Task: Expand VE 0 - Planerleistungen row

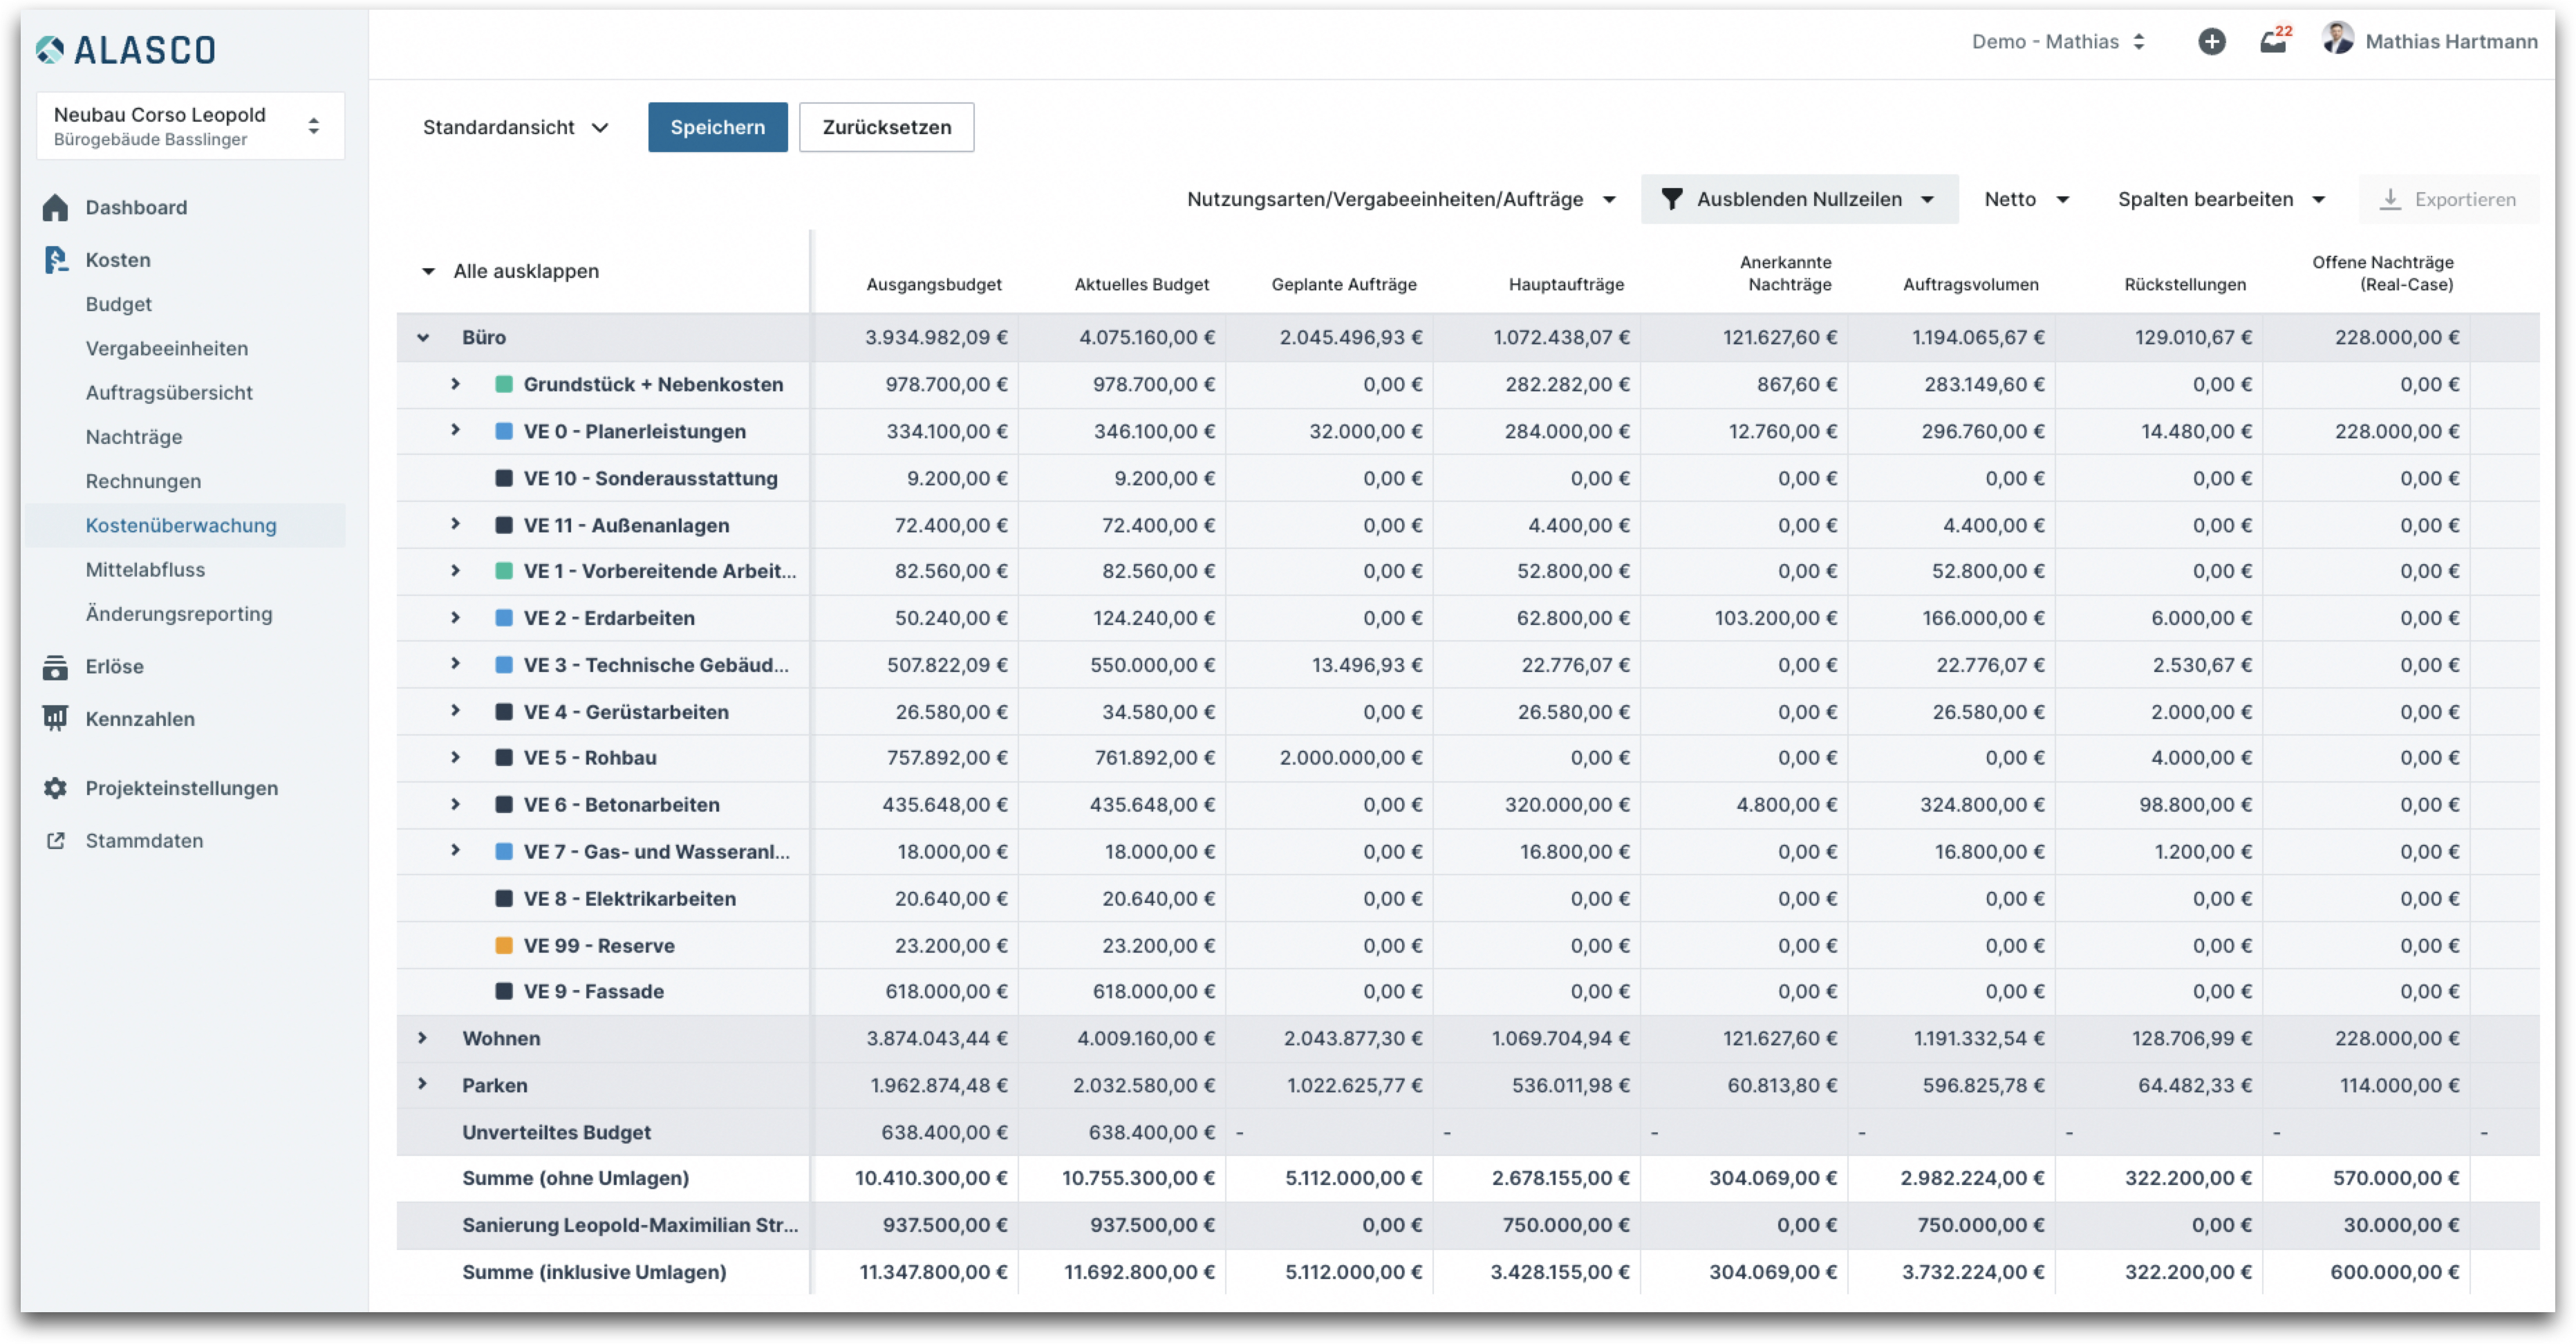Action: pos(455,430)
